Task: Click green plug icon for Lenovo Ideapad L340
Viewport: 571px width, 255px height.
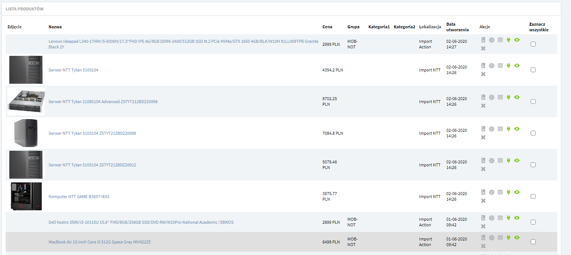Action: pos(508,40)
